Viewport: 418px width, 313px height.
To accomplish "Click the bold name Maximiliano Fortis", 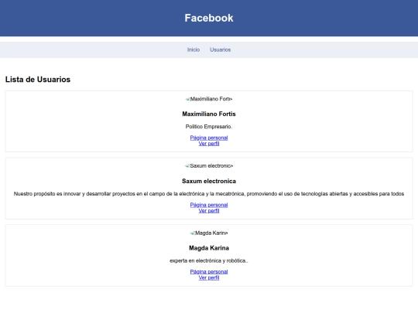I will tap(209, 114).
